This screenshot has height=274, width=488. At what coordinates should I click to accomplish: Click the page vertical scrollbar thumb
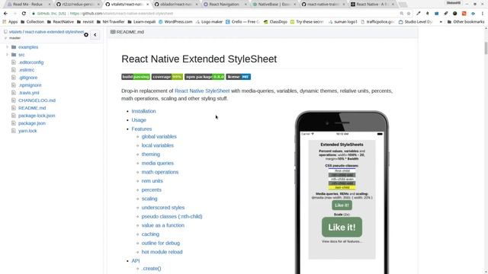(486, 48)
